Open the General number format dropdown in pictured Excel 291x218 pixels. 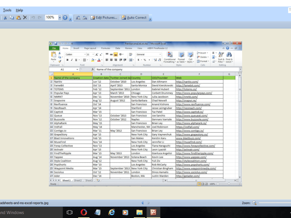click(x=160, y=55)
